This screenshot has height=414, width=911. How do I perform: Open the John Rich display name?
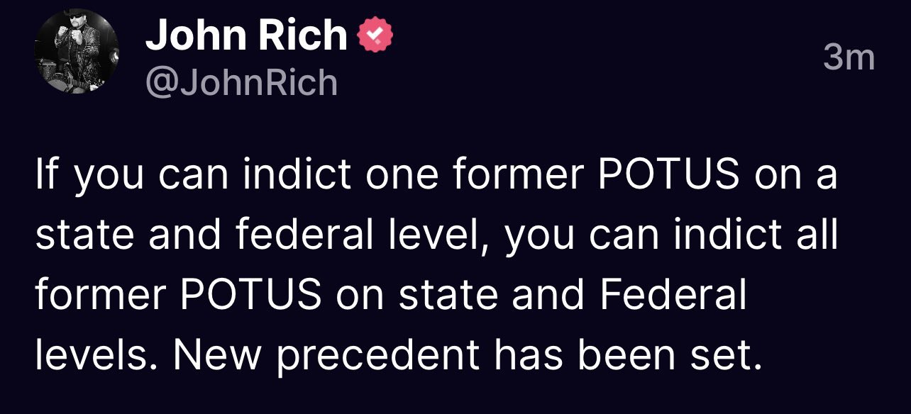tap(245, 37)
